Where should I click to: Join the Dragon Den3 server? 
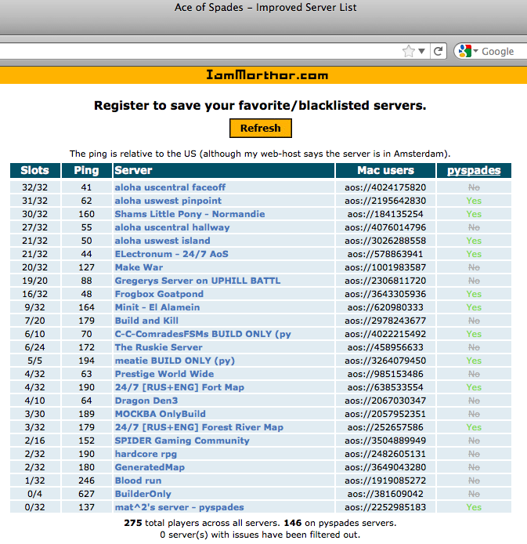click(146, 401)
